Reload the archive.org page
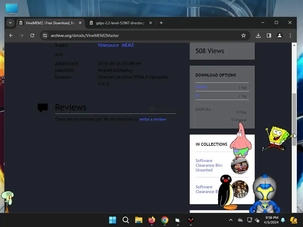Viewport: 303px width, 227px height. (x=32, y=35)
